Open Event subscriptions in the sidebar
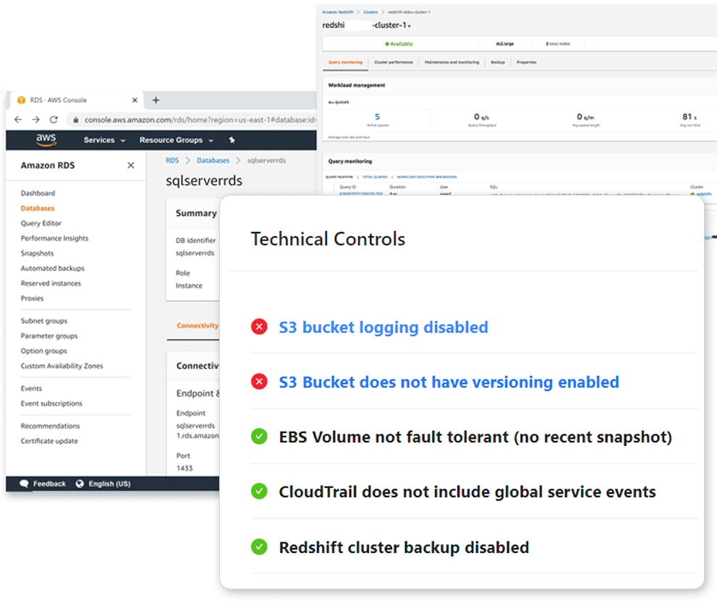Image resolution: width=717 pixels, height=606 pixels. pos(51,404)
